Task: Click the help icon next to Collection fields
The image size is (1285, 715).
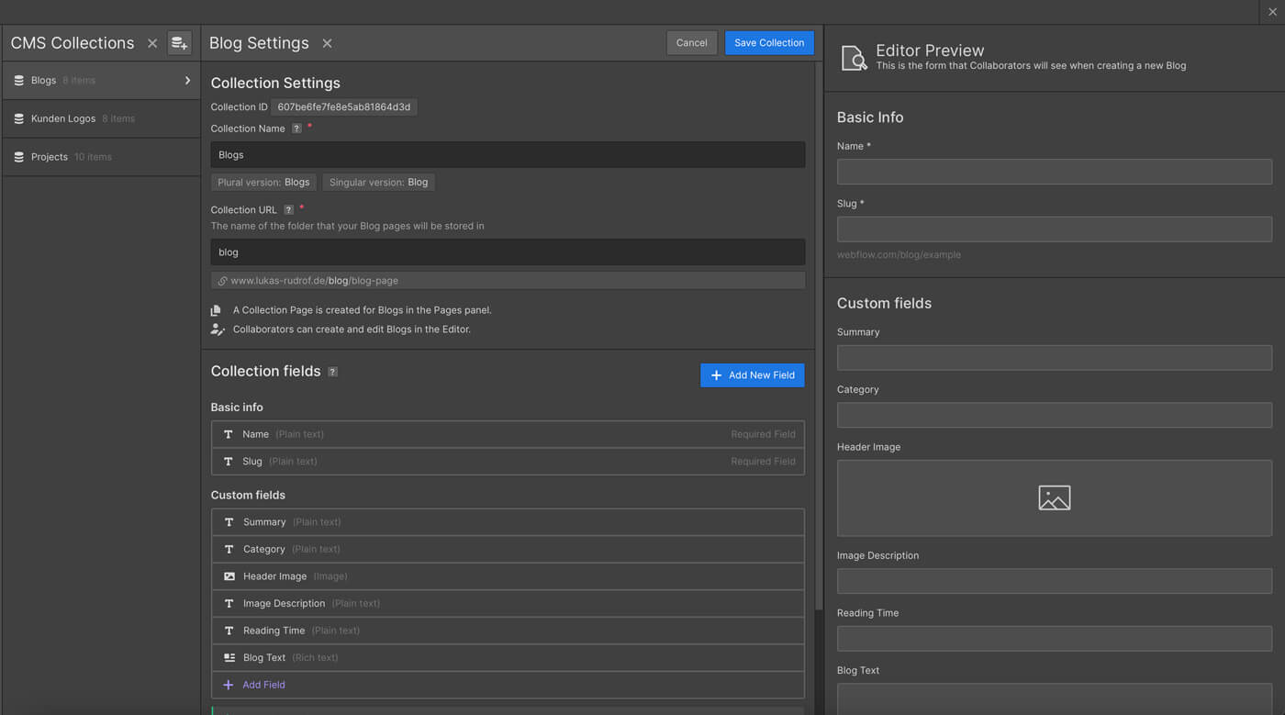Action: tap(332, 372)
